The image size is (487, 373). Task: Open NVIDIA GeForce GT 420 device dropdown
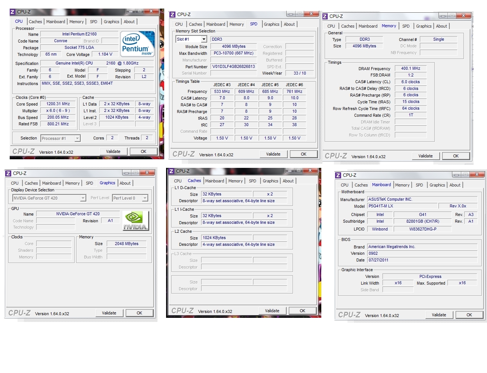coord(83,198)
